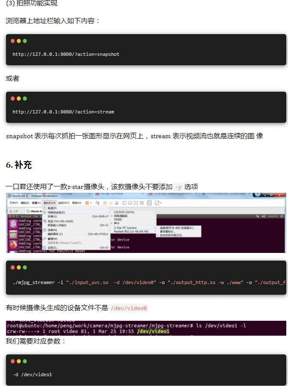288x386 pixels.
Task: Click the orange pause icon in VMware toolbar
Action: pyautogui.click(x=87, y=203)
